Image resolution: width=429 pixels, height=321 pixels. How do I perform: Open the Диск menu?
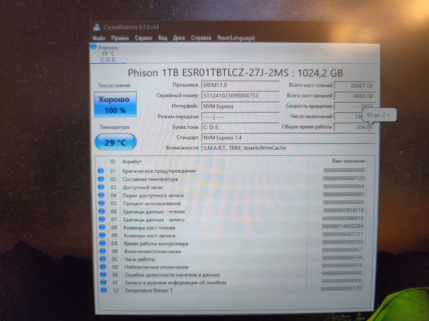[x=179, y=38]
